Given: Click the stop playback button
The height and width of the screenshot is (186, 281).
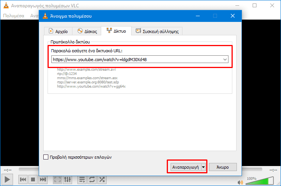Looking at the screenshot, I should (x=33, y=179).
